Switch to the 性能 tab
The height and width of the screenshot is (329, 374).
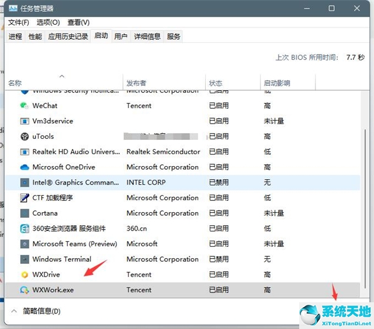click(35, 37)
